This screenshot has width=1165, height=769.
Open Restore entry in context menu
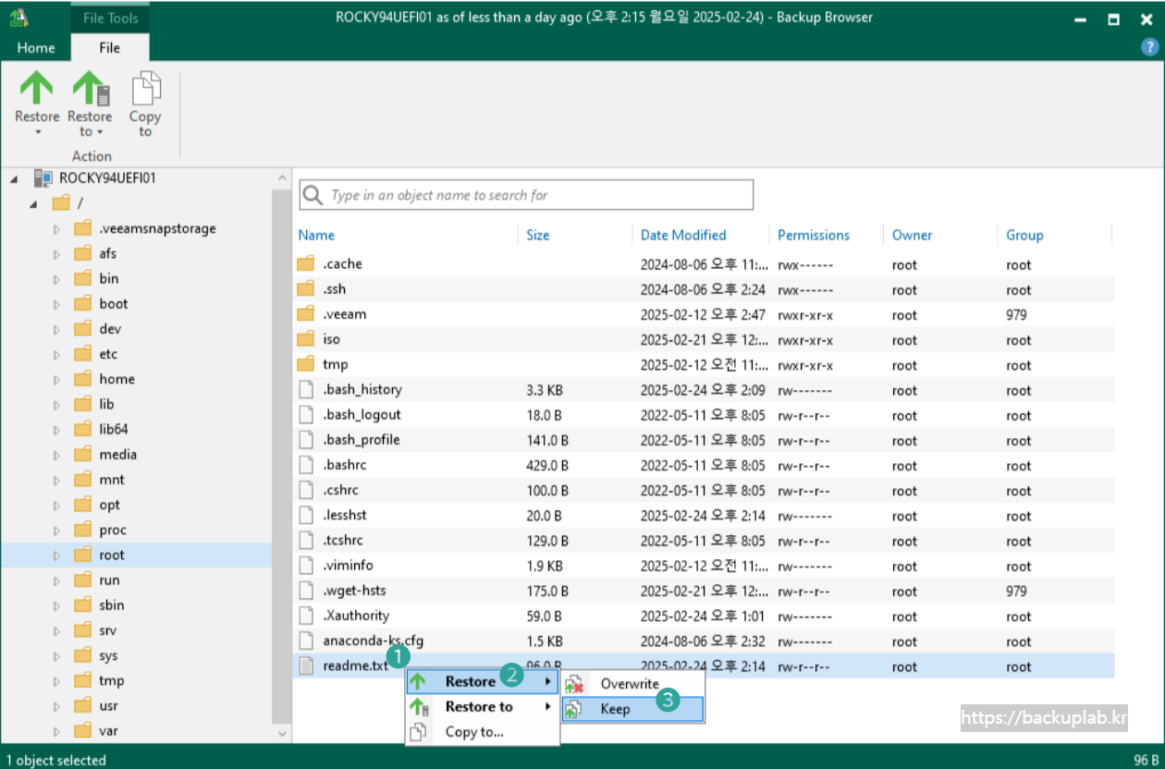coord(482,682)
